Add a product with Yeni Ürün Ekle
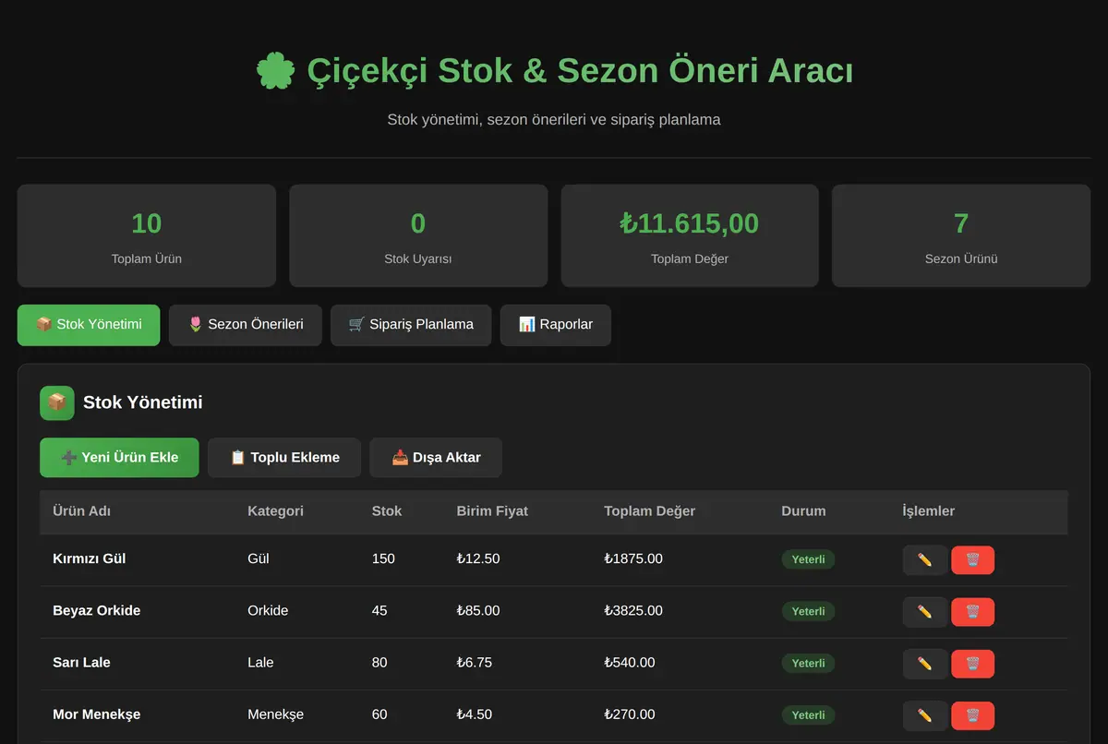This screenshot has width=1108, height=744. [x=119, y=458]
